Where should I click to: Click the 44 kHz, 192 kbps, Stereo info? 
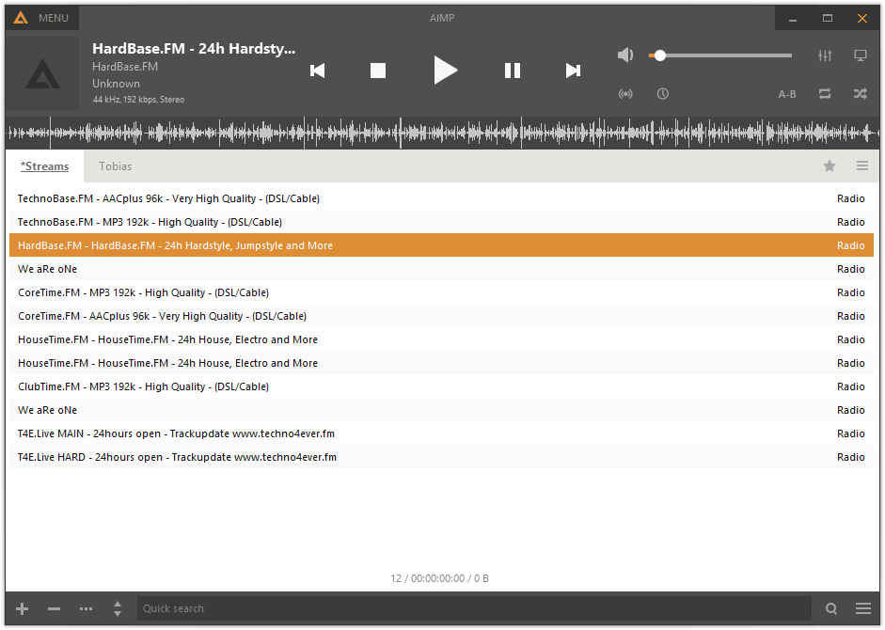coord(138,100)
